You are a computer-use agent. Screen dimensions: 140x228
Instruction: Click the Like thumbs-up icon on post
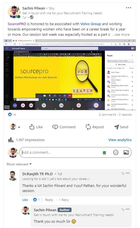pos(32,127)
